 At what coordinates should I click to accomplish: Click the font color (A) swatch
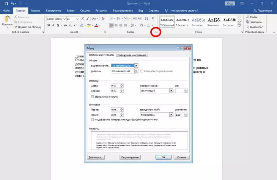(96, 25)
